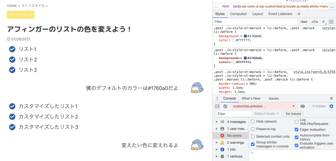Open the struck-through #1760a0 background swatch
This screenshot has width=336, height=161.
[x=245, y=58]
